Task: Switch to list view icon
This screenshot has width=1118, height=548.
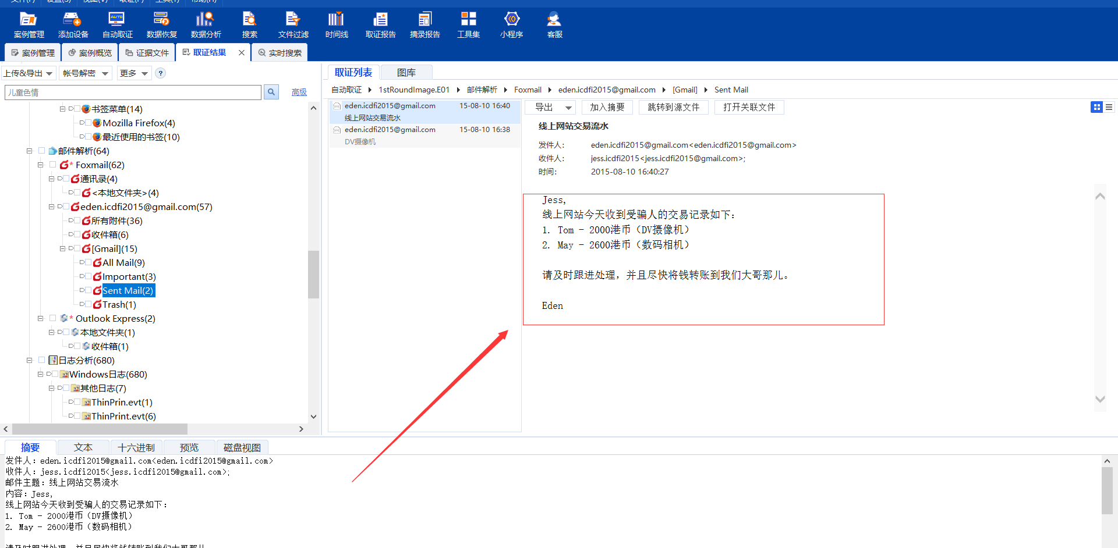Action: click(x=1109, y=107)
